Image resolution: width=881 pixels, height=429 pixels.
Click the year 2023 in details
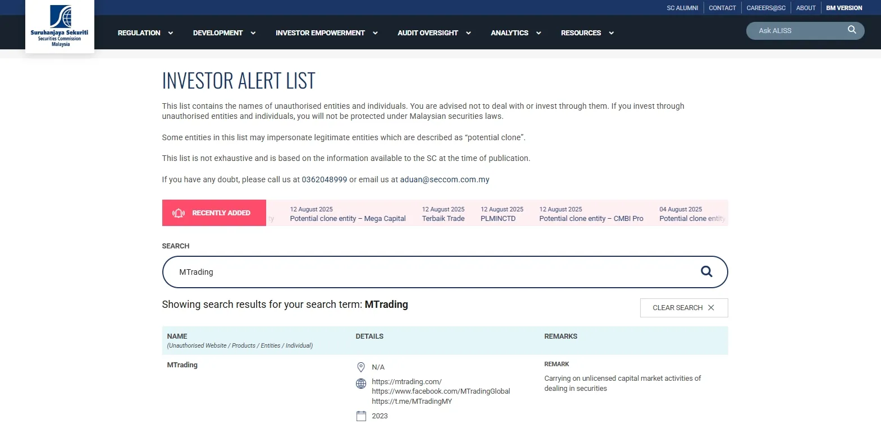[x=380, y=416]
